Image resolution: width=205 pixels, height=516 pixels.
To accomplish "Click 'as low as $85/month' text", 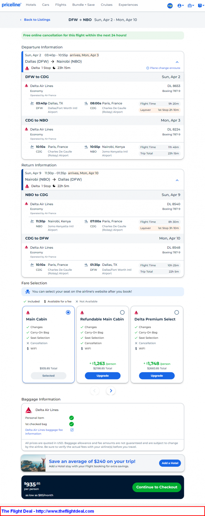I will (39, 495).
